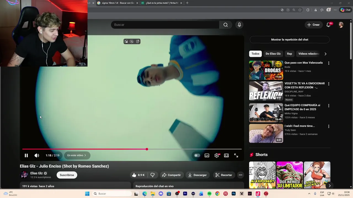The width and height of the screenshot is (353, 198).
Task: Open options for 'Que paso con Max Valenzuela'
Action: (x=328, y=63)
